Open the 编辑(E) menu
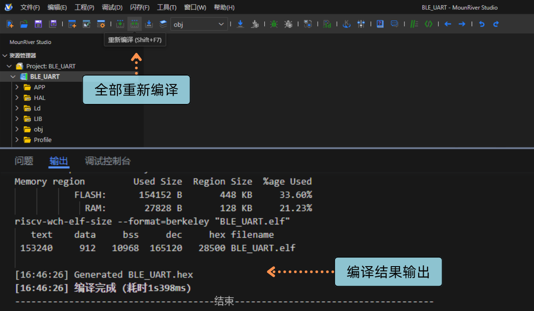534x311 pixels. click(x=57, y=8)
